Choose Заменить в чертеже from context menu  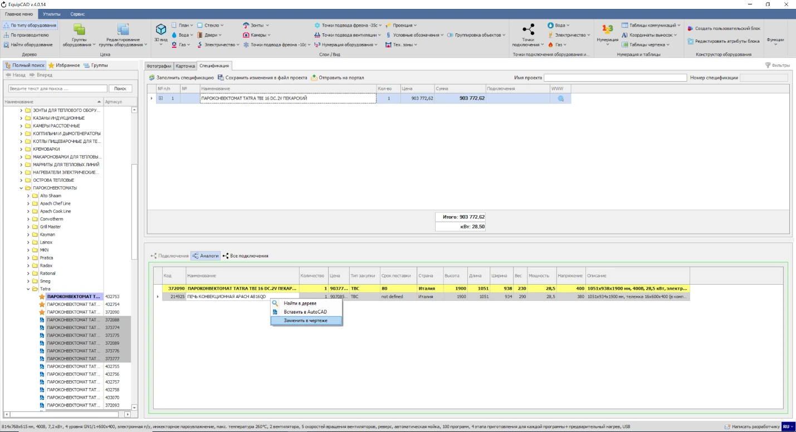(x=306, y=321)
